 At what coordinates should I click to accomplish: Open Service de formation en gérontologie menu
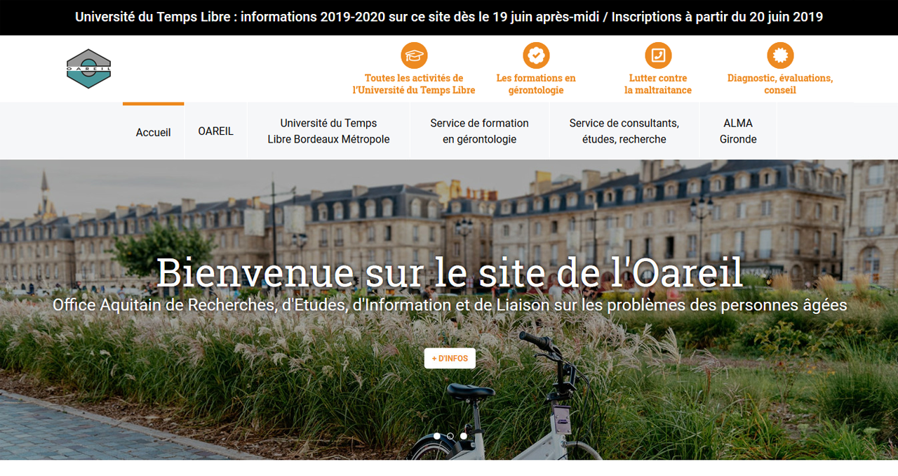[x=480, y=131]
